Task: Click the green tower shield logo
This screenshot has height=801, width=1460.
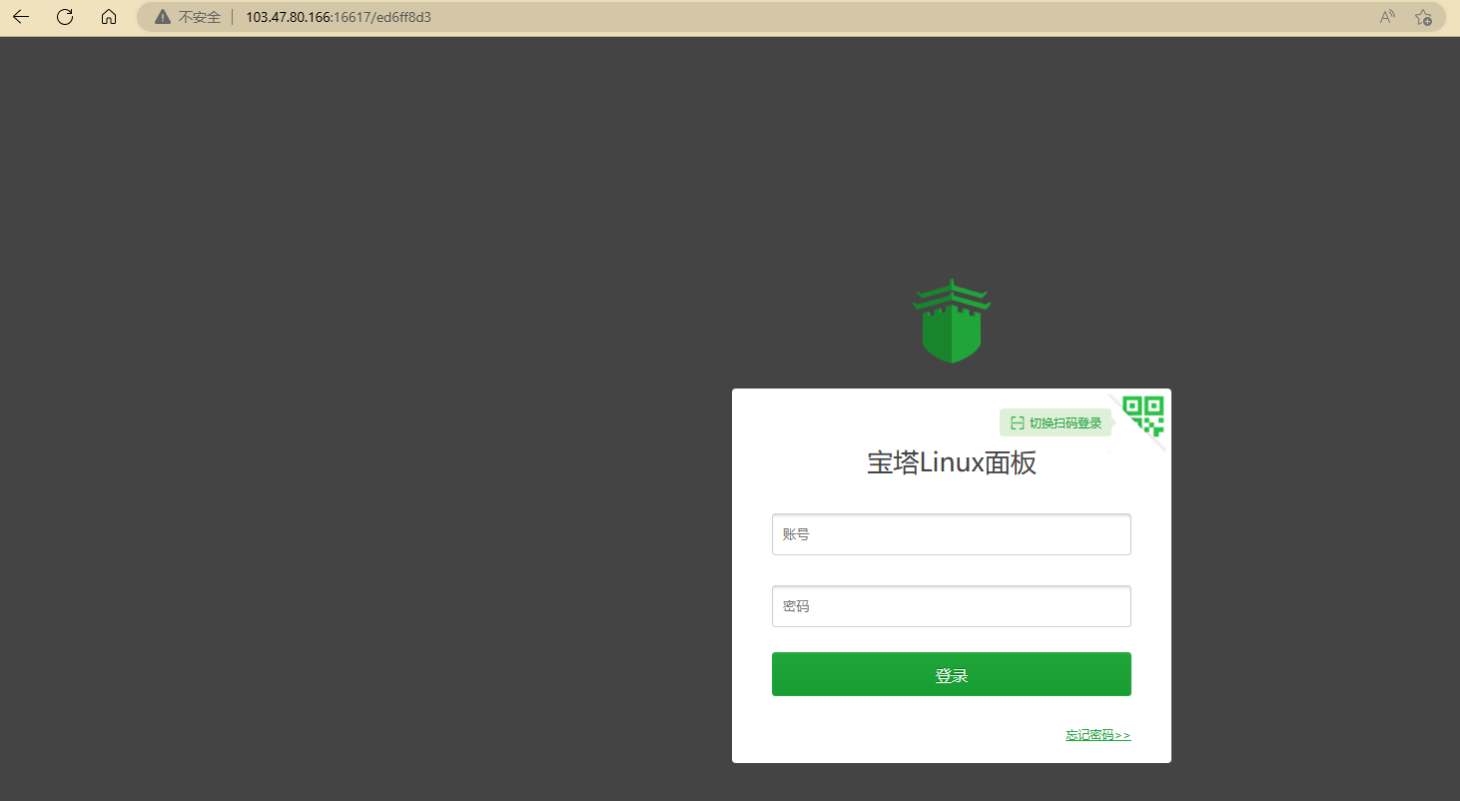Action: tap(952, 321)
